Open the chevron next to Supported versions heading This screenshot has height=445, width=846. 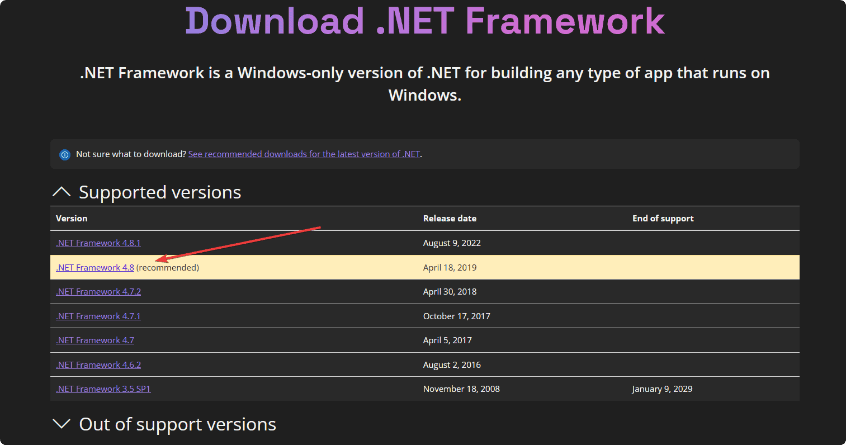click(62, 192)
